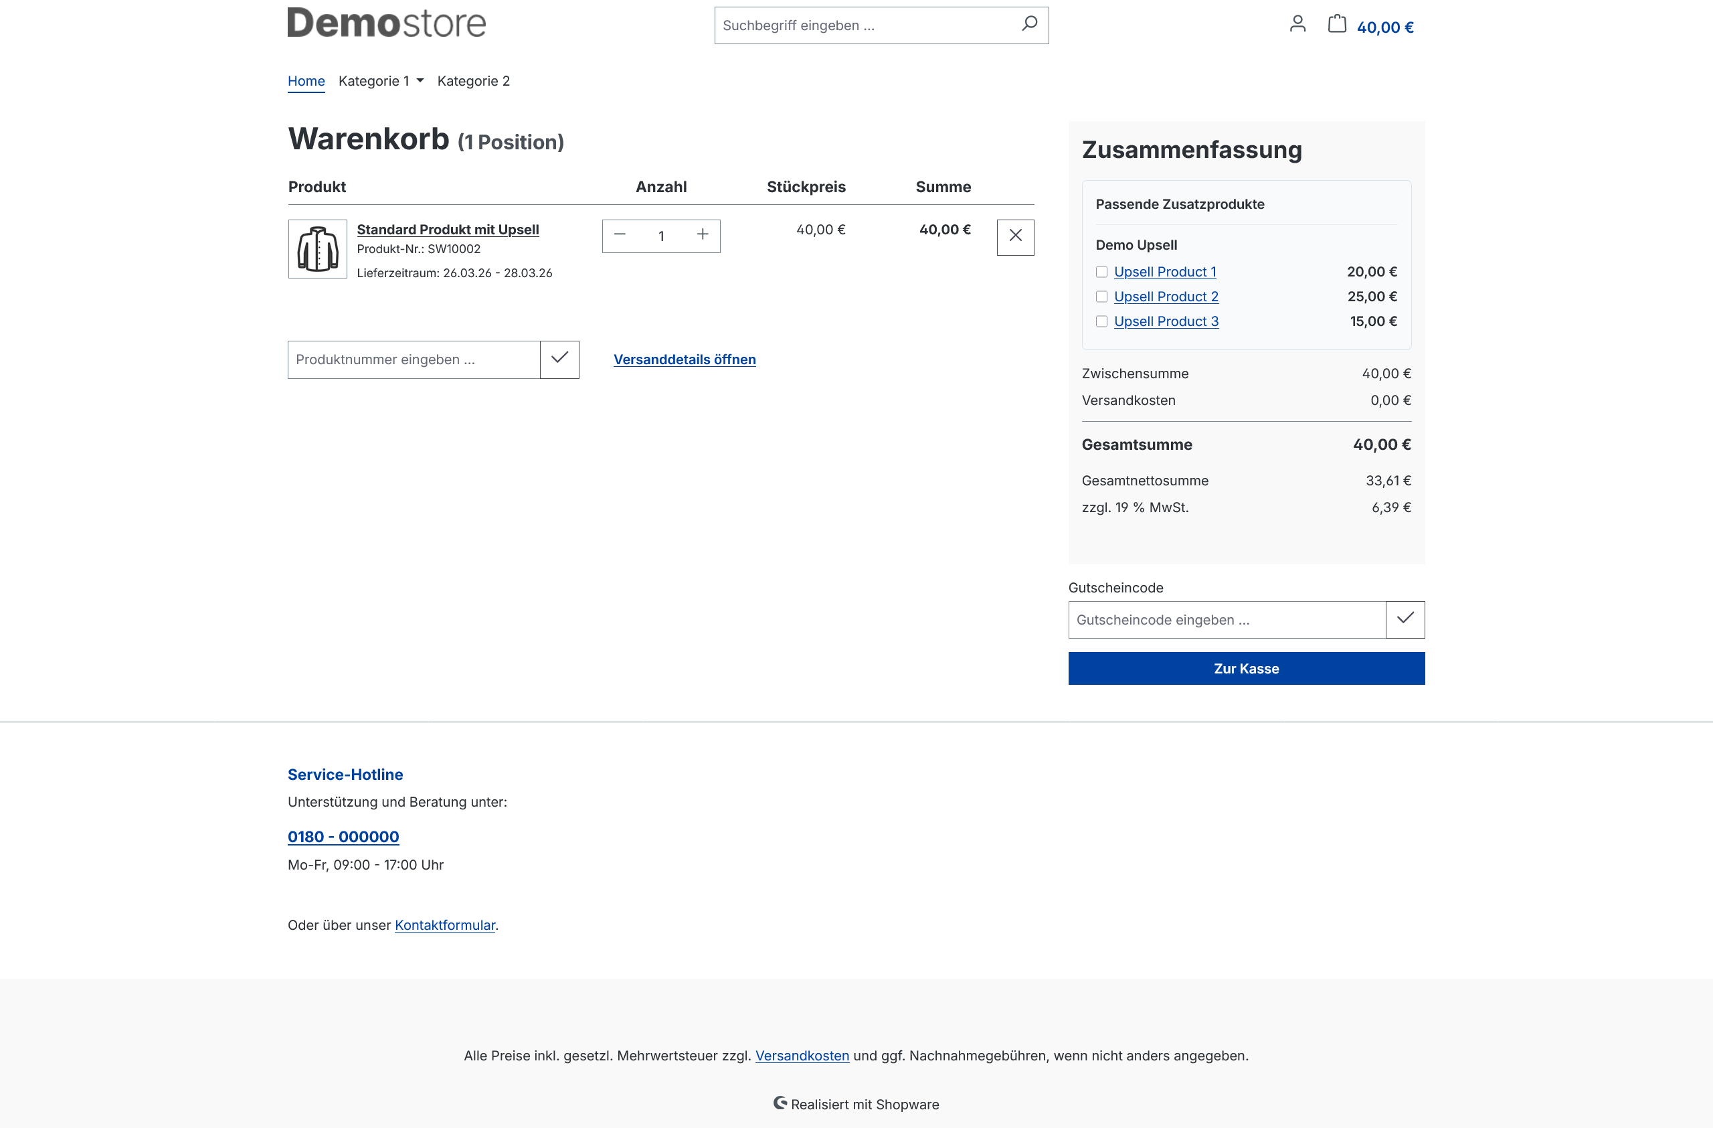
Task: Focus the Gutscheincode eingeben field
Action: click(1227, 619)
